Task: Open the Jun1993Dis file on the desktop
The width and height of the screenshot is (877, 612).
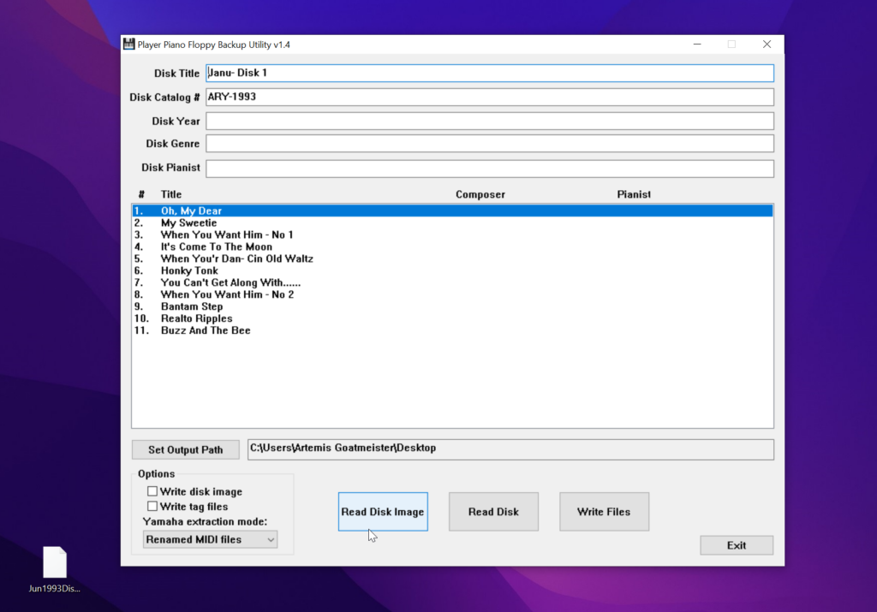Action: coord(54,561)
